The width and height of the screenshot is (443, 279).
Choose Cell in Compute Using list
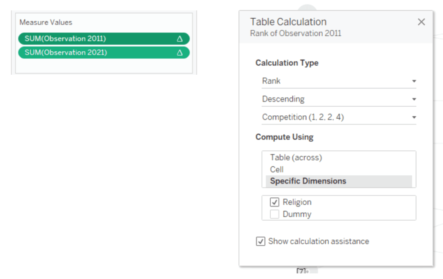point(277,169)
